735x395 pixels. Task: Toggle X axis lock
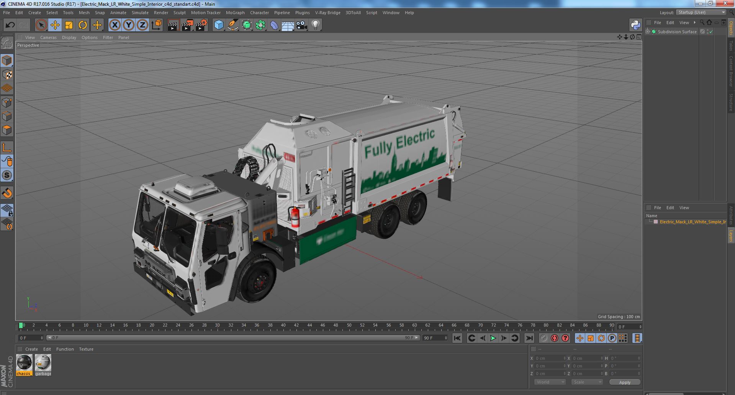pos(115,25)
